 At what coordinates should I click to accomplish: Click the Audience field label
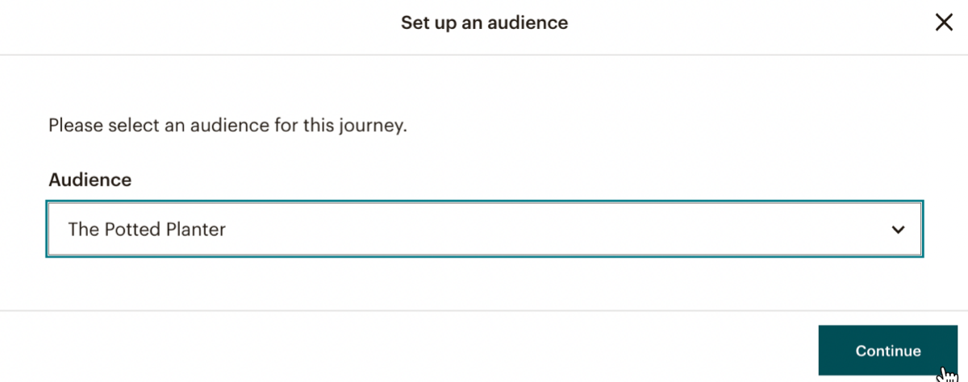coord(90,180)
